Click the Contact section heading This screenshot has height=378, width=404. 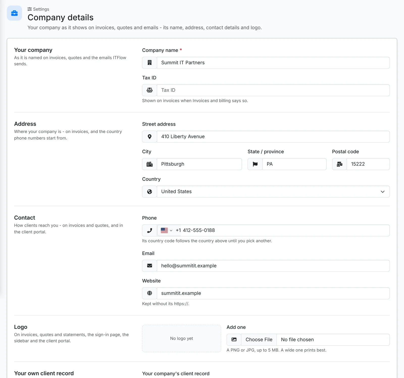(x=24, y=218)
